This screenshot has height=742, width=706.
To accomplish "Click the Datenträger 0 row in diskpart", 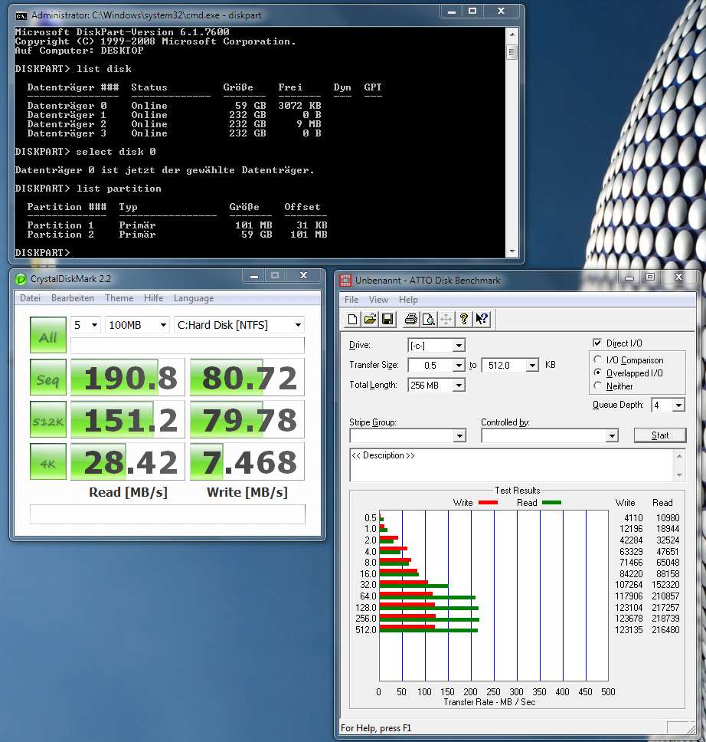I will click(174, 106).
